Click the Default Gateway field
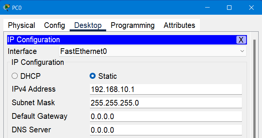 pyautogui.click(x=166, y=117)
